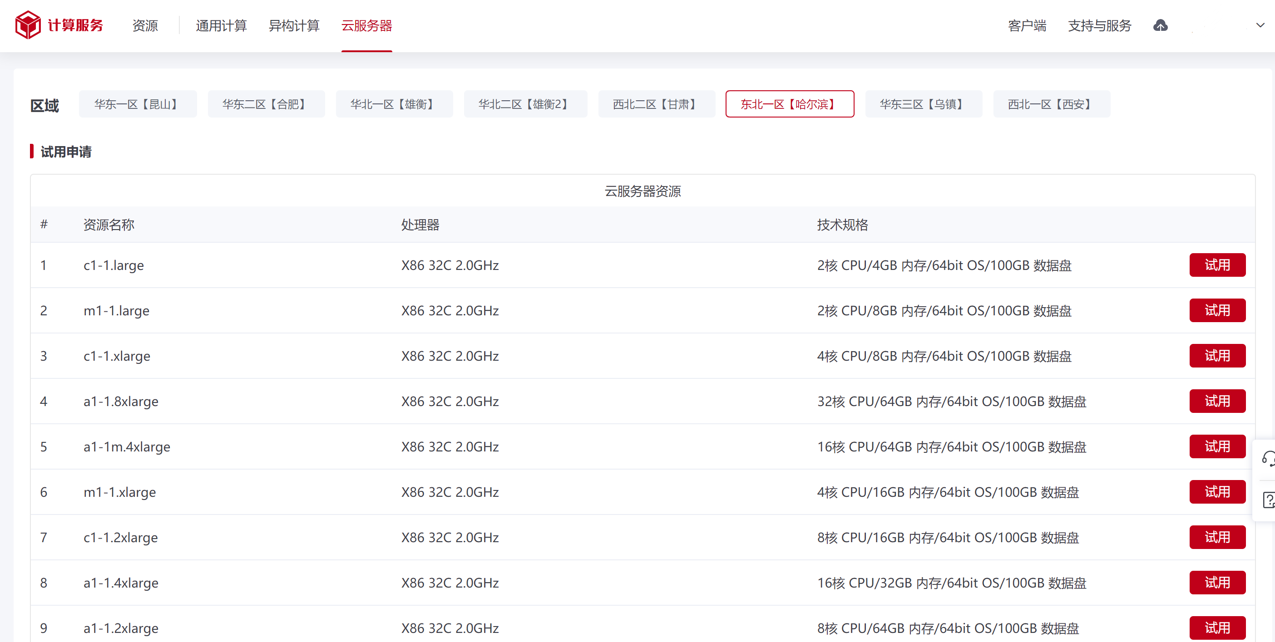1275x642 pixels.
Task: Click 试用 for m1-1.xlarge
Action: coord(1218,492)
